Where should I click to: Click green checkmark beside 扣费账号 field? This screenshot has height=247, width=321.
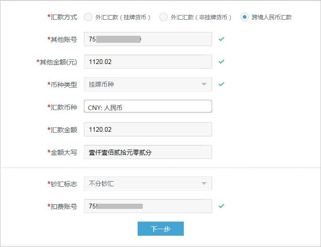point(222,206)
